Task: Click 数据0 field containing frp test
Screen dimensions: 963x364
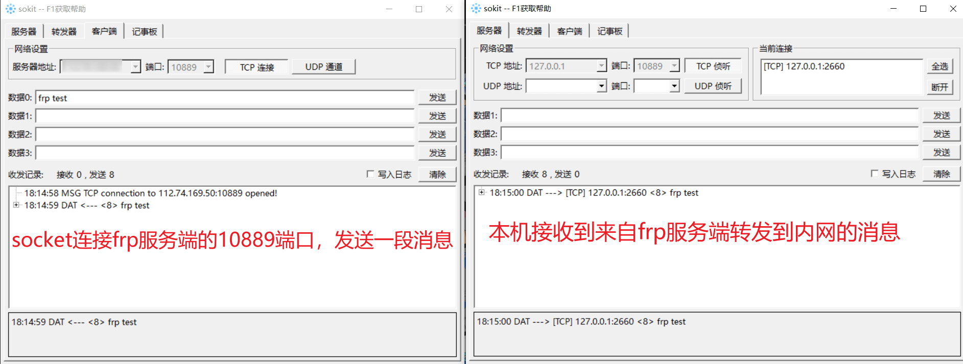Action: point(225,98)
